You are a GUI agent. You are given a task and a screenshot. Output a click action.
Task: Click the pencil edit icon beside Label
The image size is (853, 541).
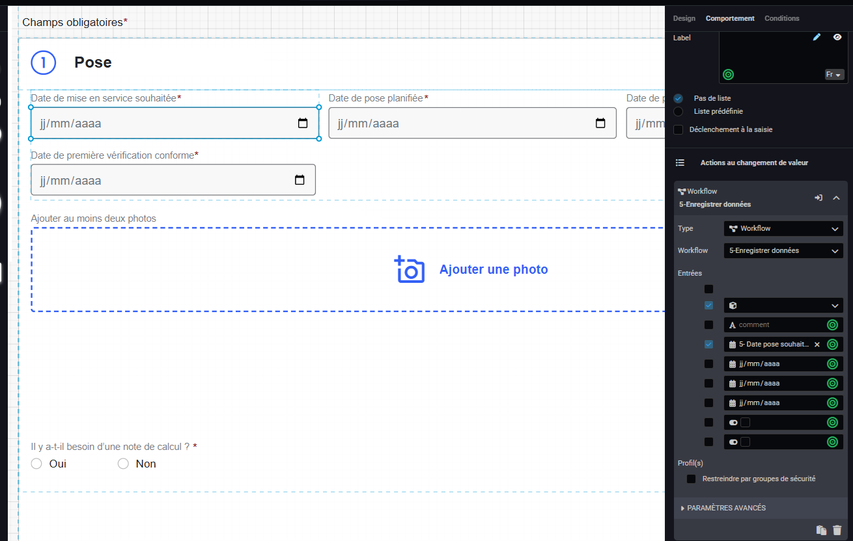pyautogui.click(x=817, y=37)
